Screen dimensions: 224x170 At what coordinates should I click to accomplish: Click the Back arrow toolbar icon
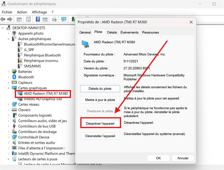click(x=3, y=19)
